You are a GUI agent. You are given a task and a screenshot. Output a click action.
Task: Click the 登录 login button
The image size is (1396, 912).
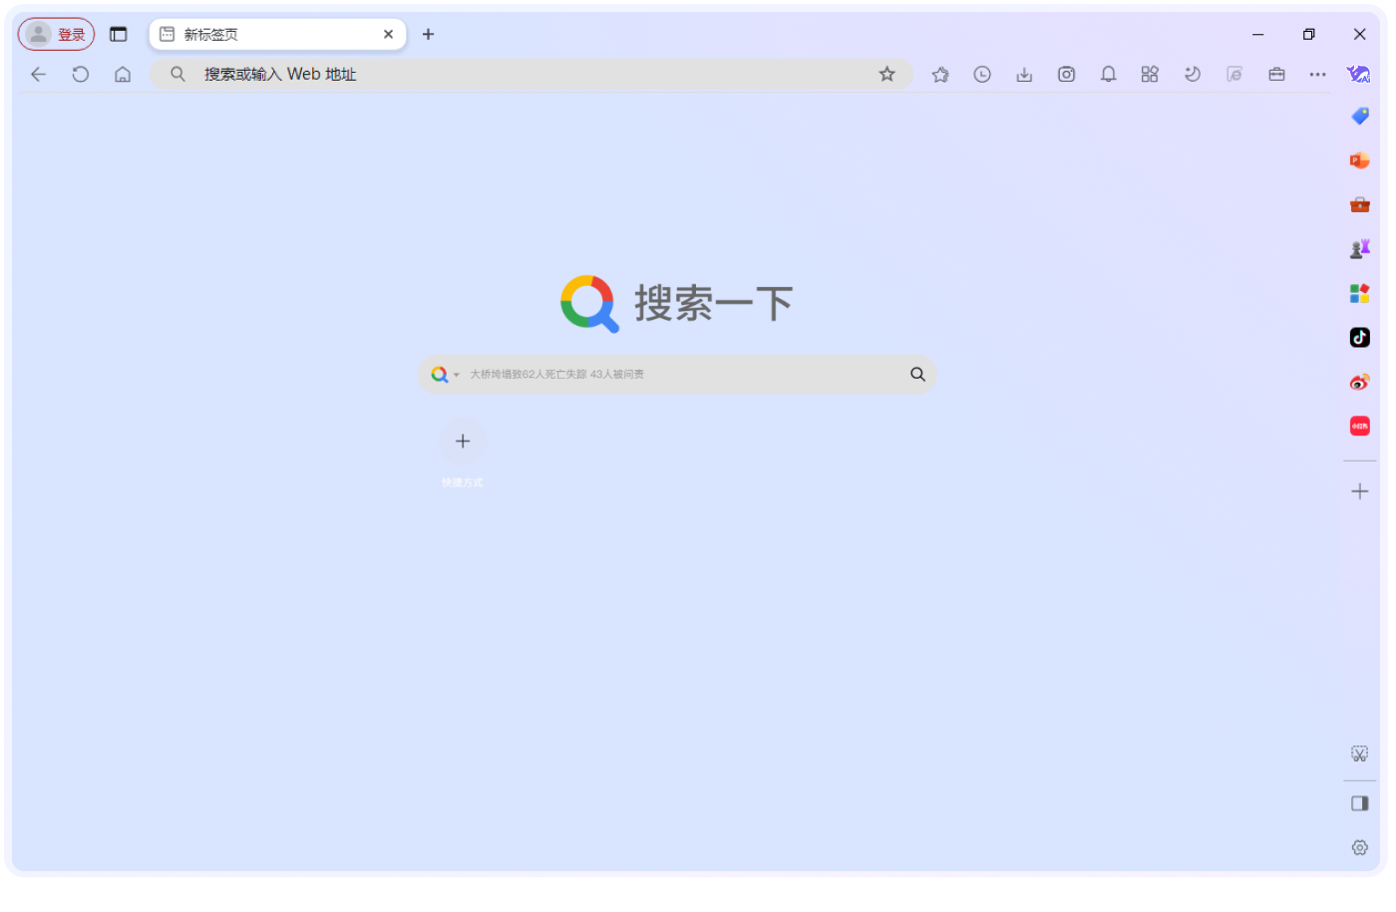[x=56, y=34]
